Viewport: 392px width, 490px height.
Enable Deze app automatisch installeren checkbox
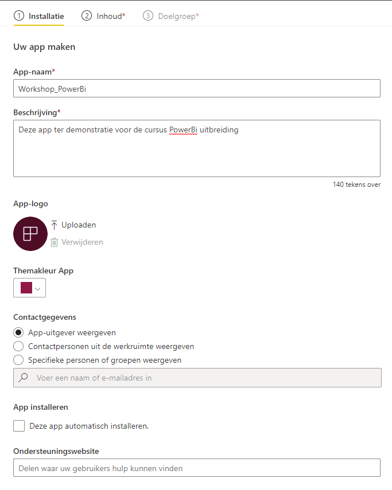point(19,426)
